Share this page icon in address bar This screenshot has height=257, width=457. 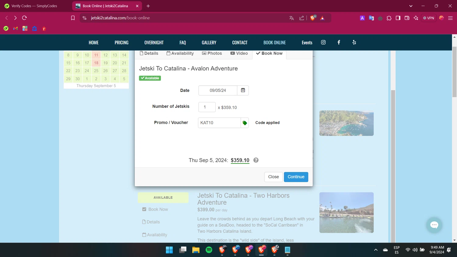click(302, 18)
